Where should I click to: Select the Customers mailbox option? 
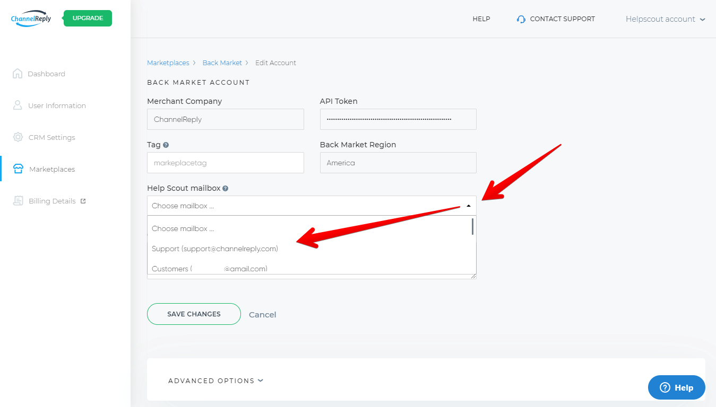tap(309, 268)
